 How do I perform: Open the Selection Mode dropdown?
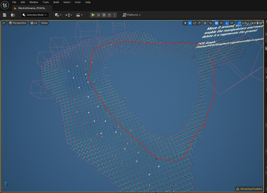pos(35,15)
